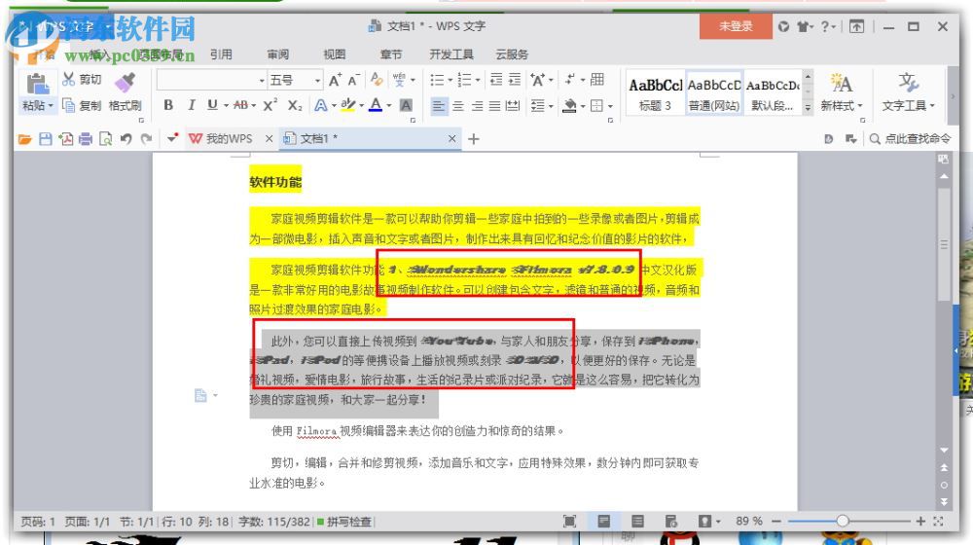The width and height of the screenshot is (973, 545).
Task: Click the character shading A icon
Action: [406, 105]
